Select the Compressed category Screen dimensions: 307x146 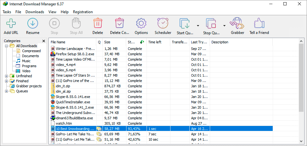tap(31, 51)
